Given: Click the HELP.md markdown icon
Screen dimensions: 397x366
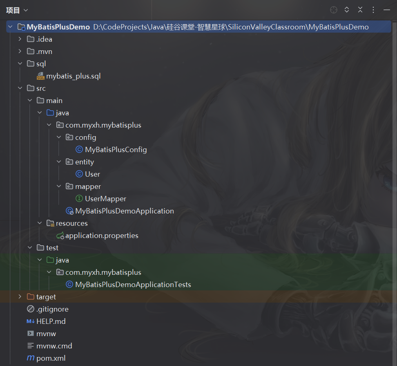Looking at the screenshot, I should tap(31, 321).
